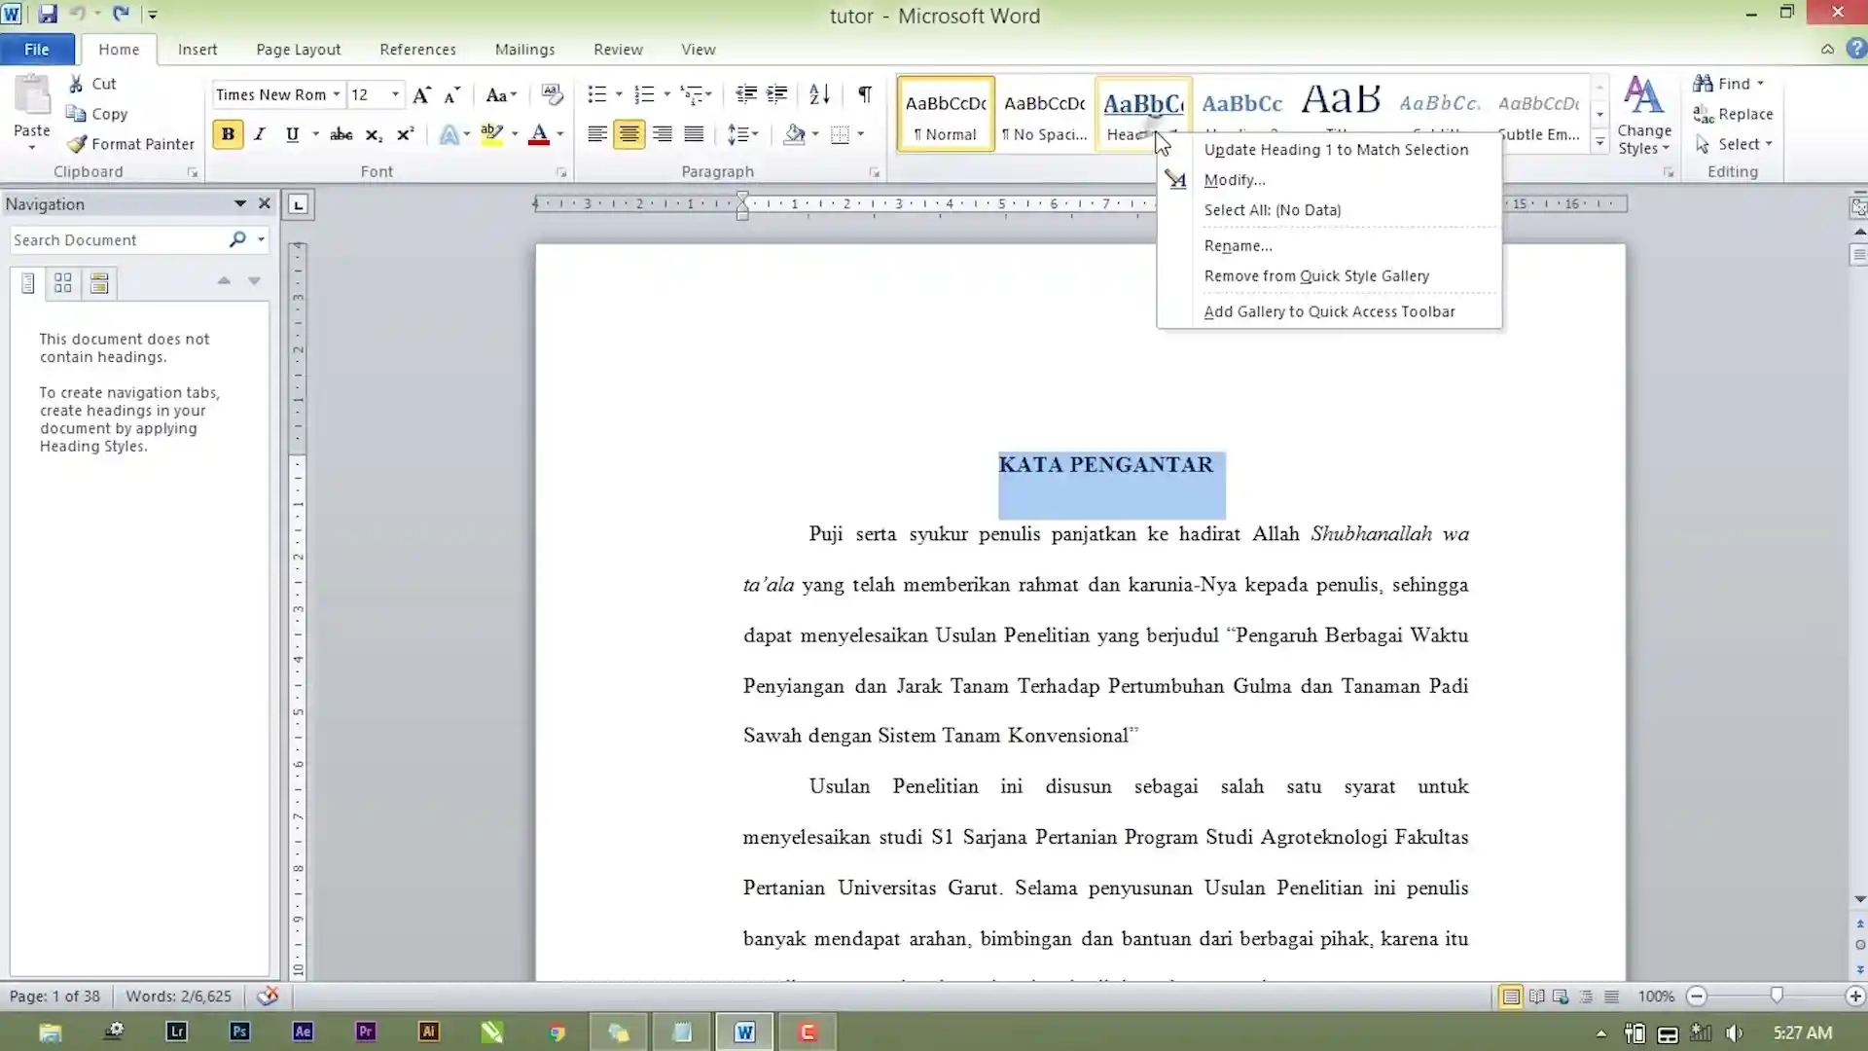Select the Insert ribbon tab

point(198,49)
